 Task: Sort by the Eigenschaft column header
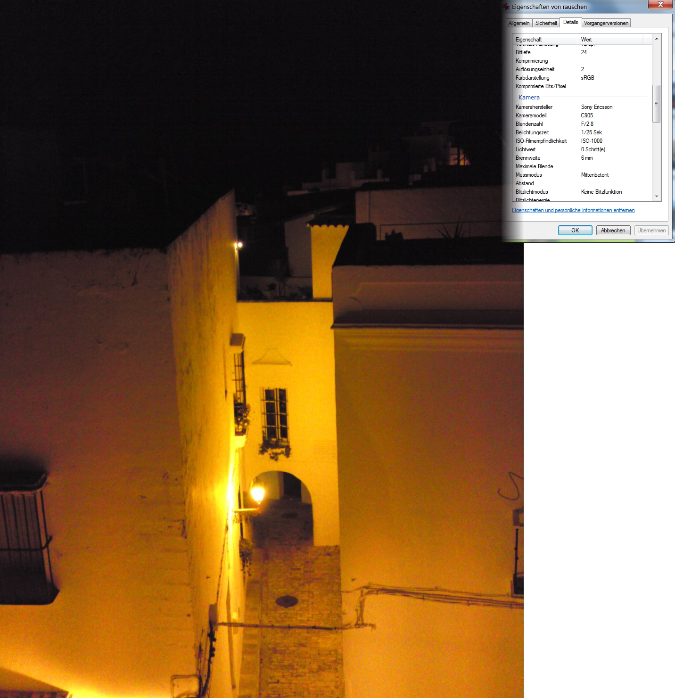pos(545,40)
